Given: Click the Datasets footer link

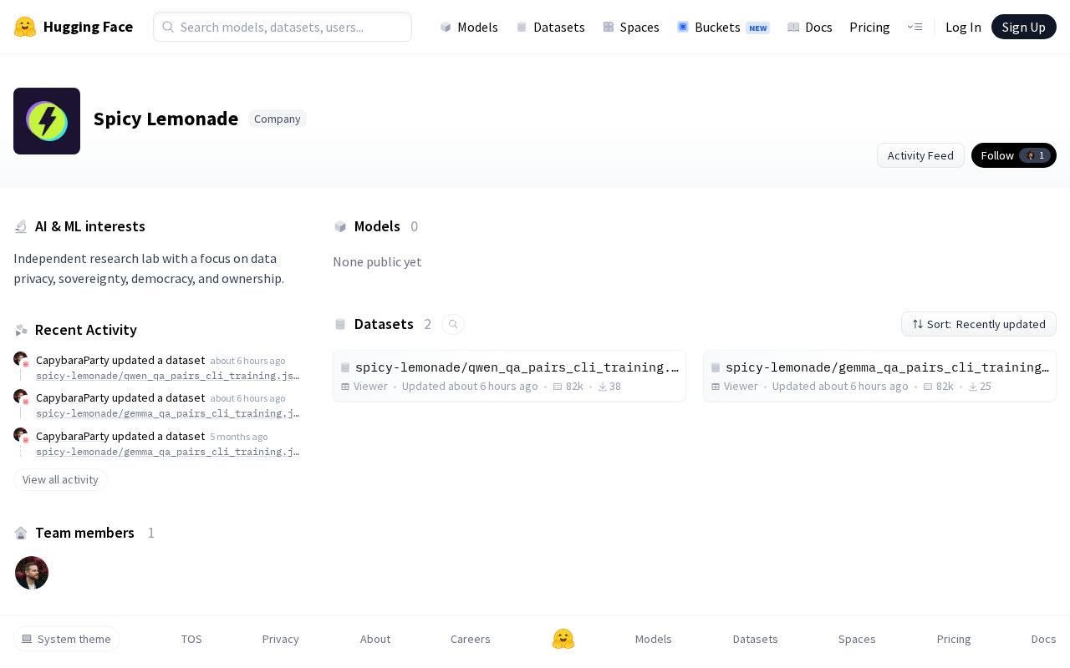Looking at the screenshot, I should coord(756,639).
